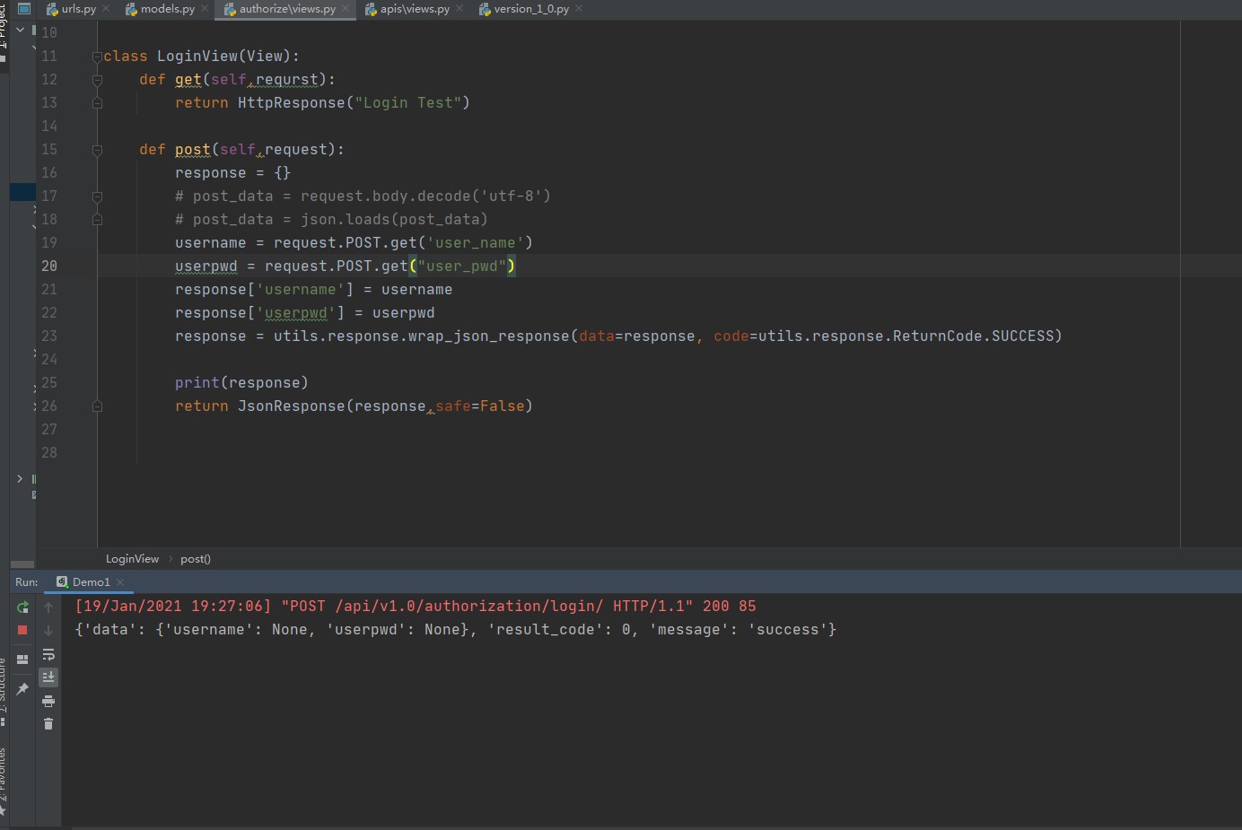Close the version_1_0.py tab
Screen dimensions: 1242x830
point(579,9)
